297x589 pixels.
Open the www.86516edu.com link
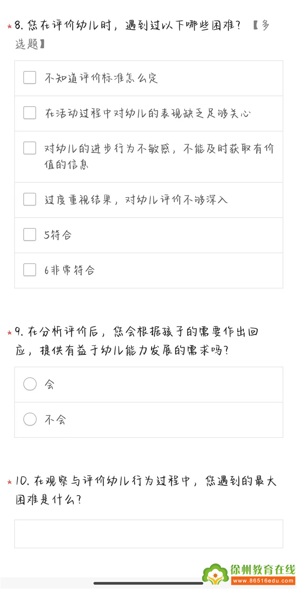tap(263, 581)
